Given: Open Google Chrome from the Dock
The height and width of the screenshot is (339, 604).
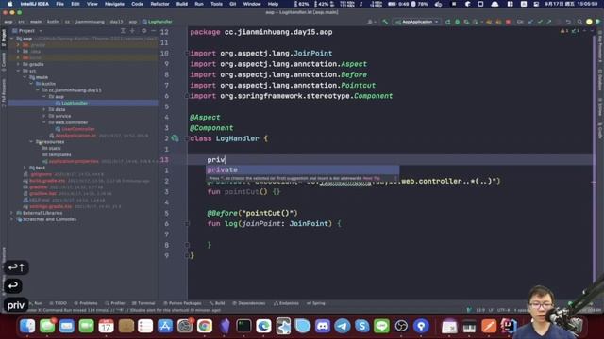Looking at the screenshot, I should (205, 327).
